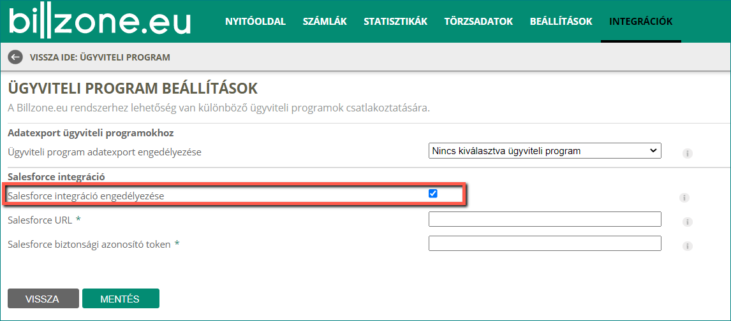Open the Törzsadatok menu
Image resolution: width=731 pixels, height=321 pixels.
478,22
